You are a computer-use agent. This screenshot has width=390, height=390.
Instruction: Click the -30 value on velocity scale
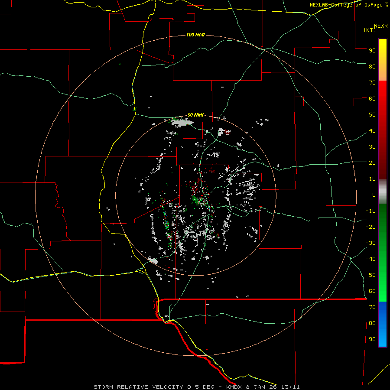[370, 243]
